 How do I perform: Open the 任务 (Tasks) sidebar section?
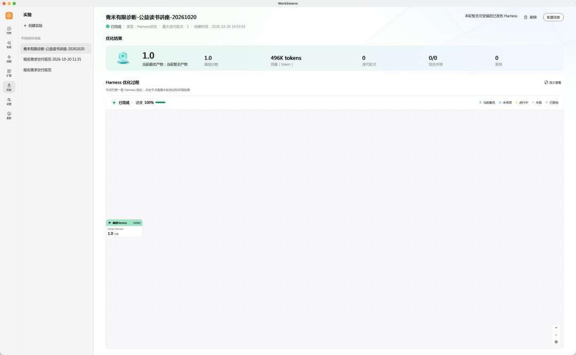pos(9,30)
